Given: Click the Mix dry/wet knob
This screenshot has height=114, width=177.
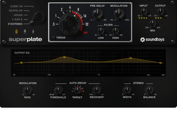Looking at the screenshot, I should [x=153, y=24].
